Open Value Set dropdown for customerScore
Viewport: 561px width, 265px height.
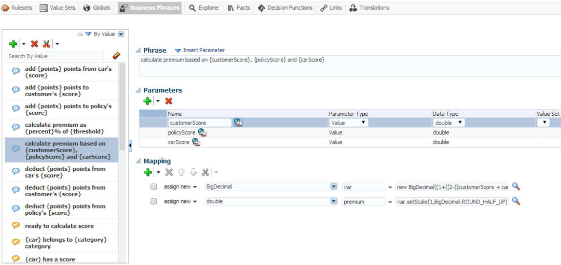(543, 122)
